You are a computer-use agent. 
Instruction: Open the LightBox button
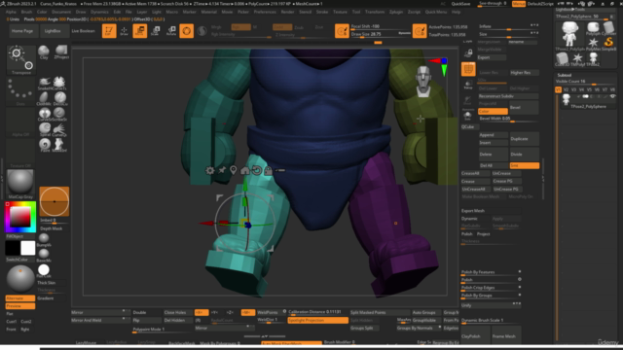tap(53, 31)
